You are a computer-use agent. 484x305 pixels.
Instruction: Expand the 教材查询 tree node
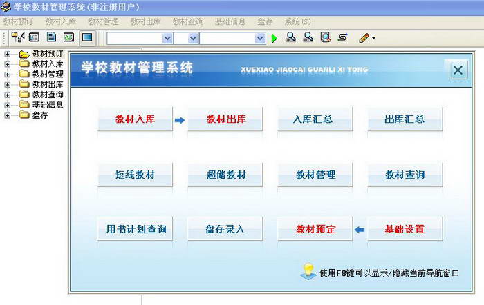pos(7,95)
